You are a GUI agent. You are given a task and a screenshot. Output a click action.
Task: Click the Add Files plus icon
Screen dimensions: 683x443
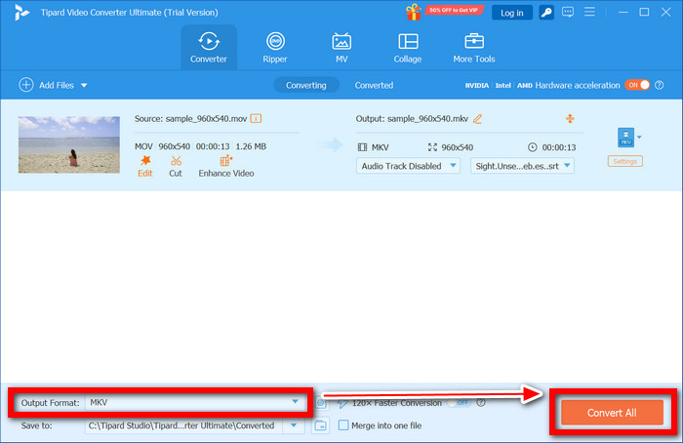click(25, 85)
